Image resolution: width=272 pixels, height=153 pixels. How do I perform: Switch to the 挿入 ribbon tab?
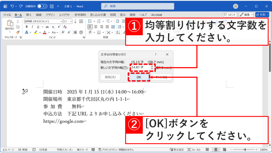(x=29, y=15)
